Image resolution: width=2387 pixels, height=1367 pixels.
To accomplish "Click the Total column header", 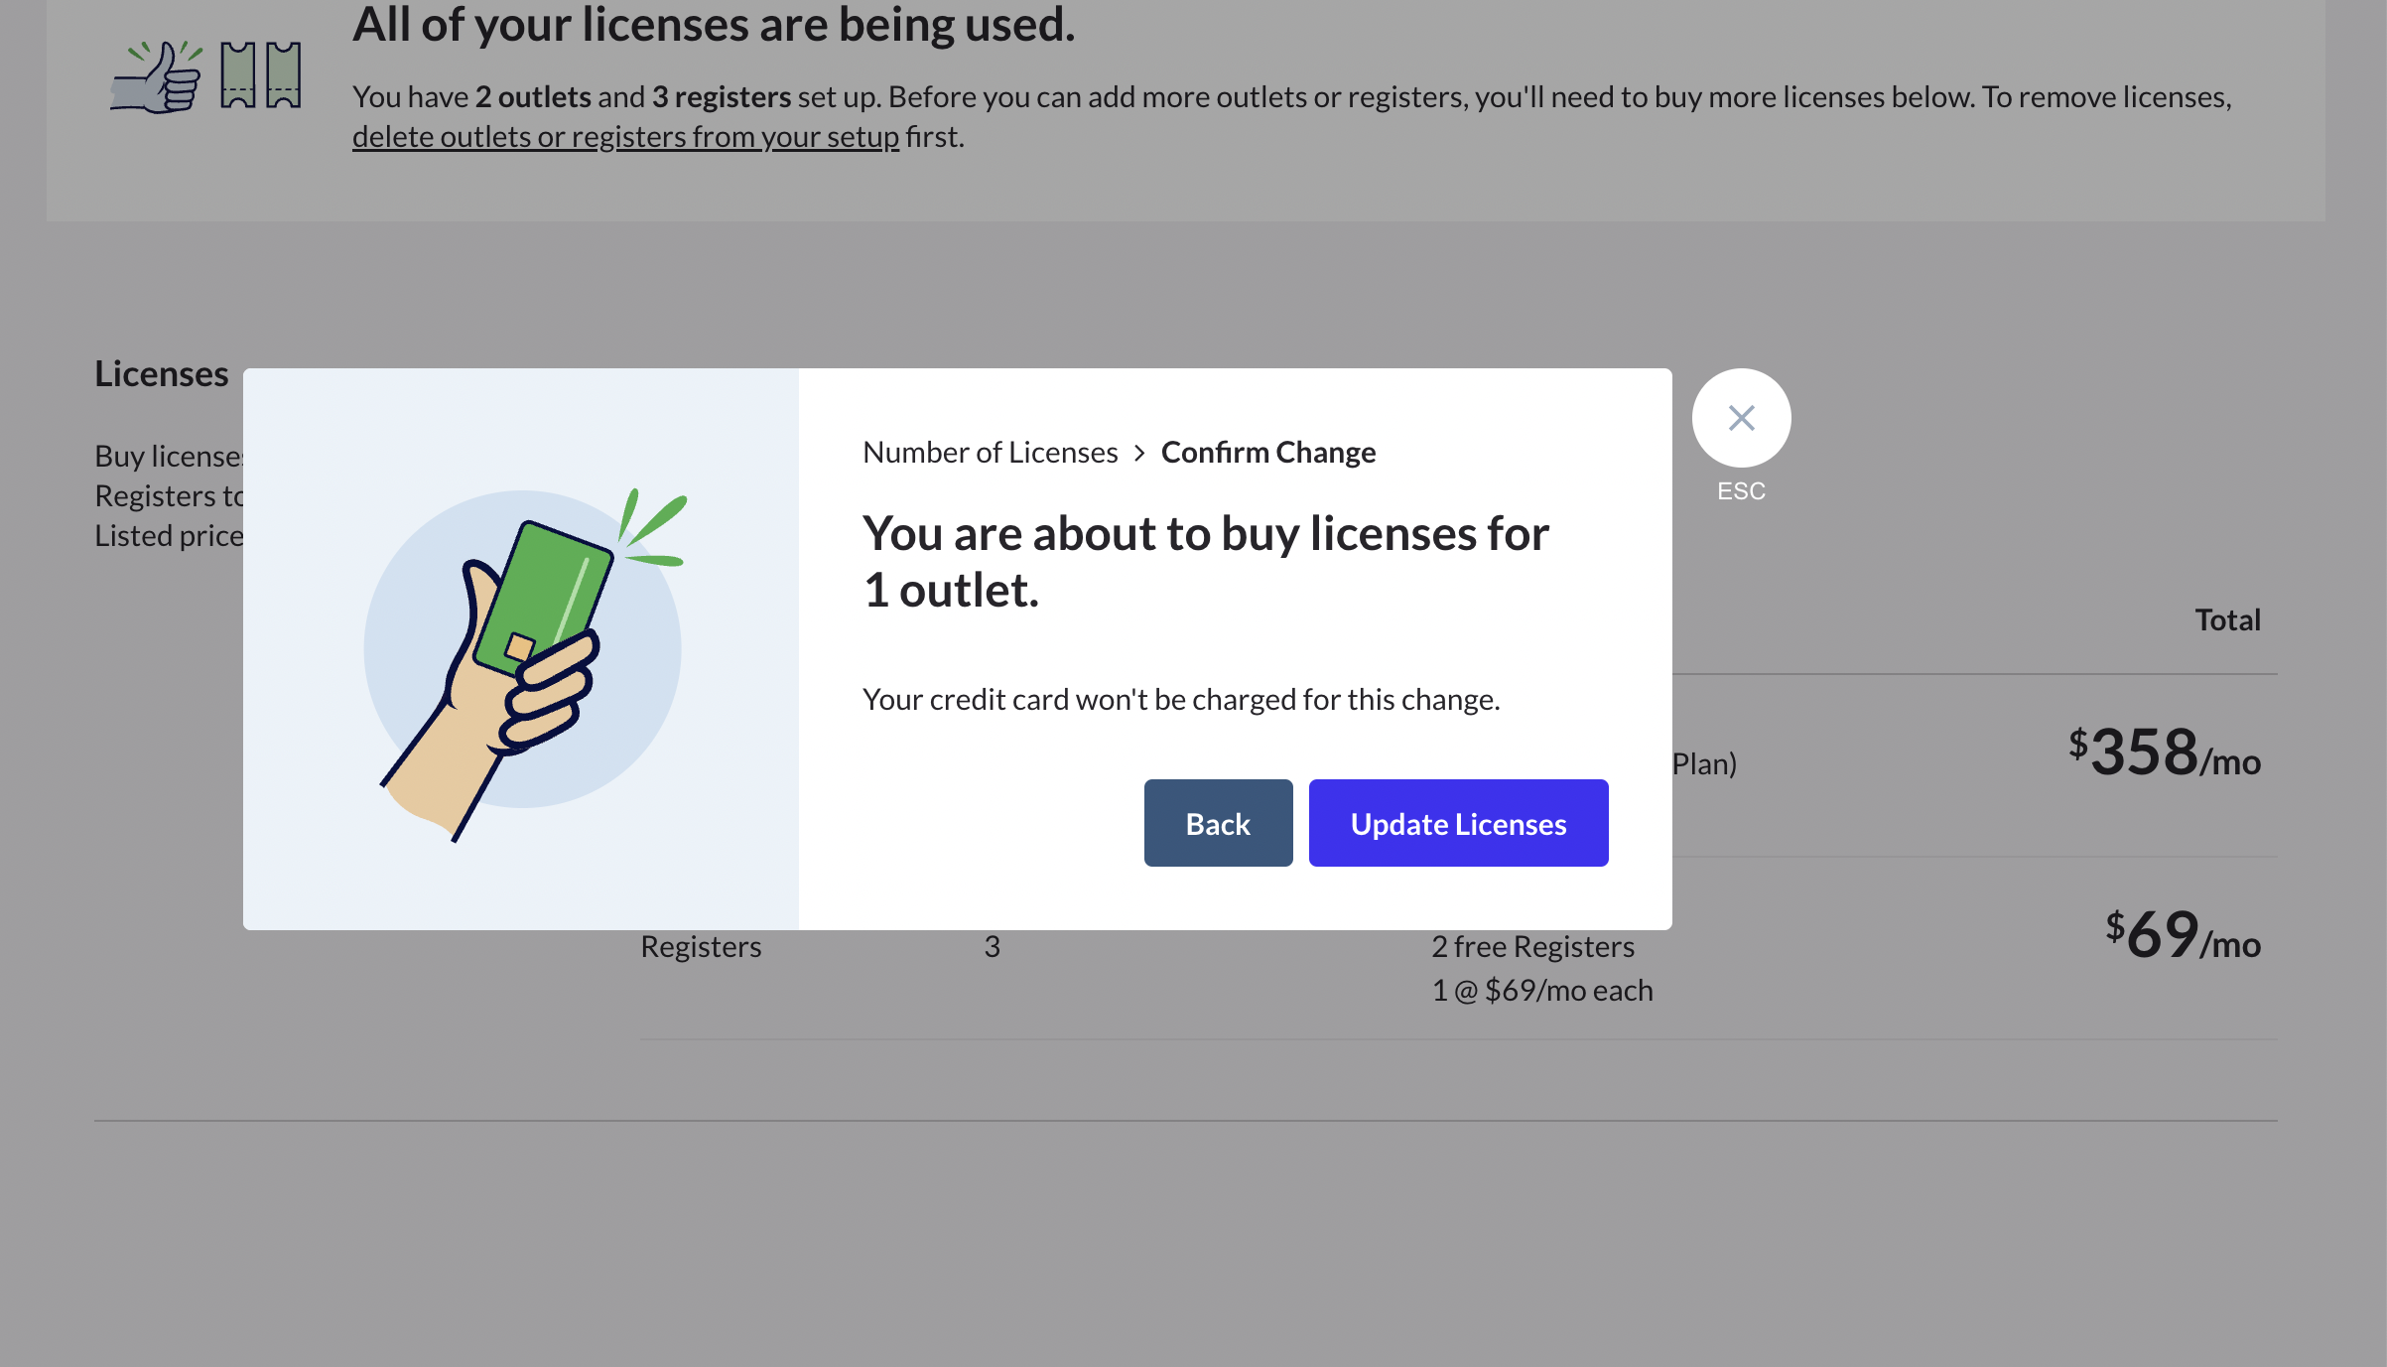I will point(2227,619).
